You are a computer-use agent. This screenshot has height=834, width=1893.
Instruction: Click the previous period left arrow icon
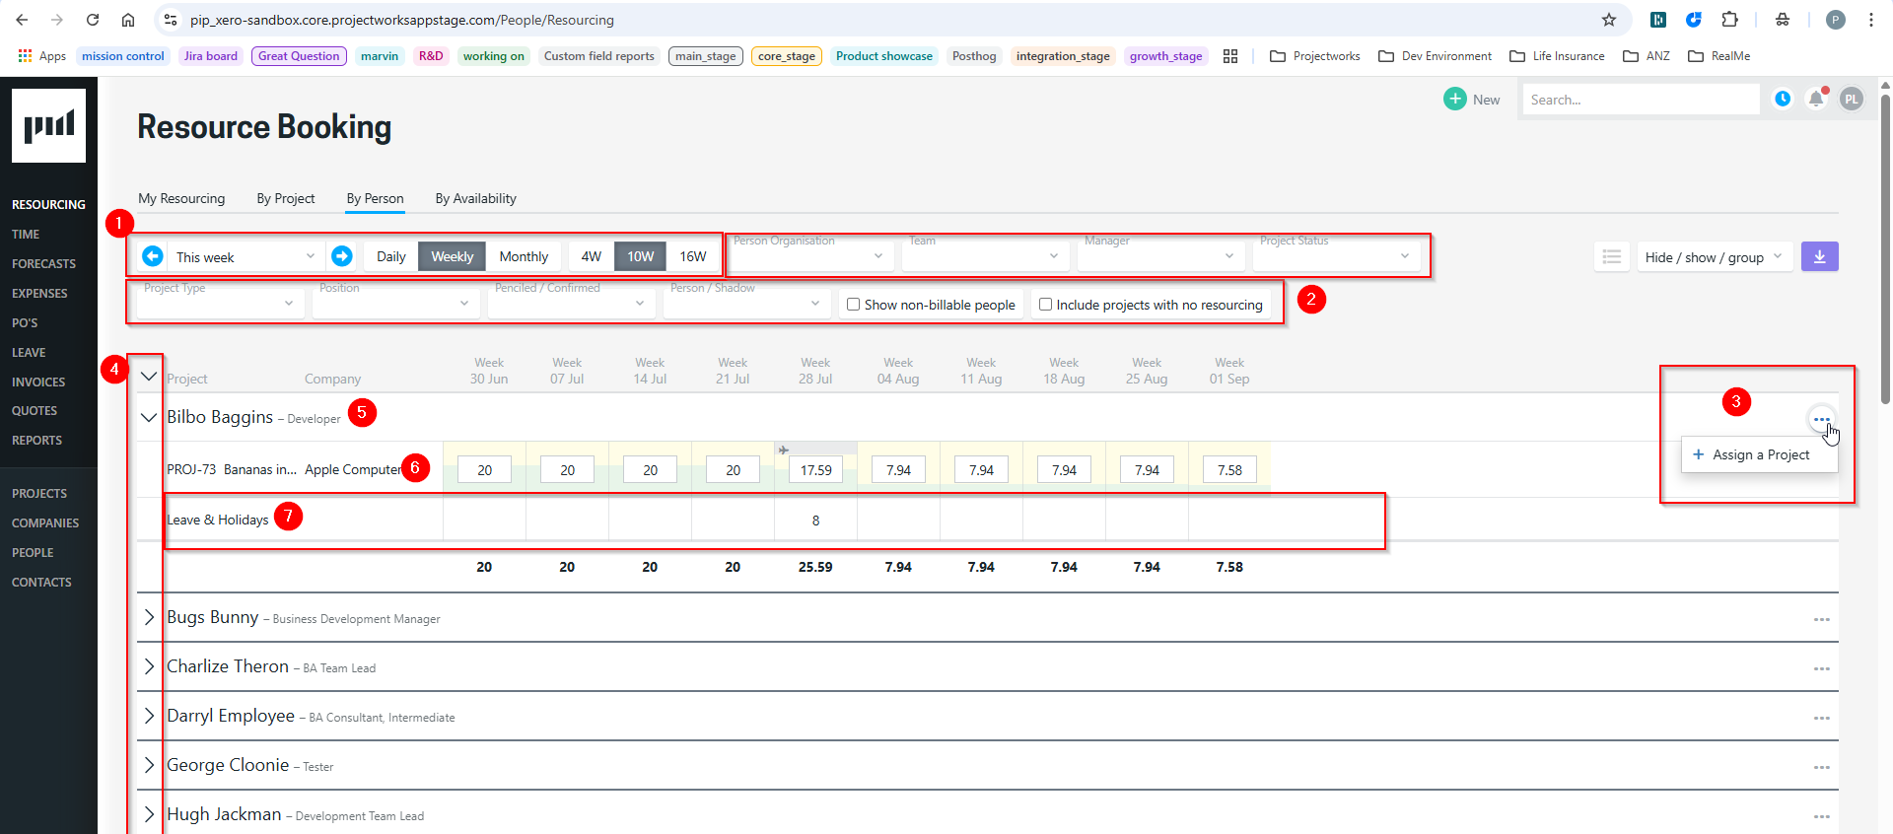[153, 256]
